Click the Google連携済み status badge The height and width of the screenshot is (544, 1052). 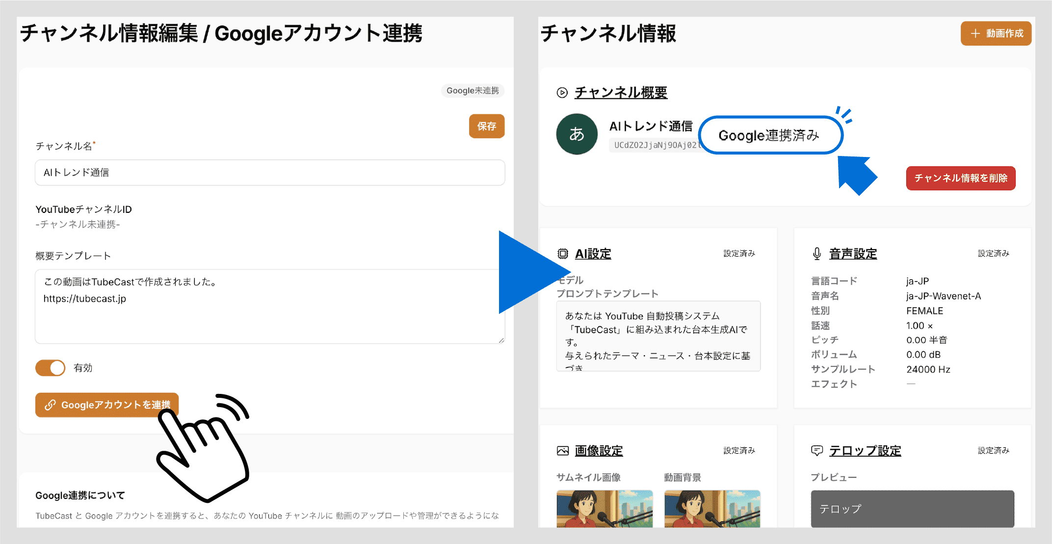click(769, 135)
